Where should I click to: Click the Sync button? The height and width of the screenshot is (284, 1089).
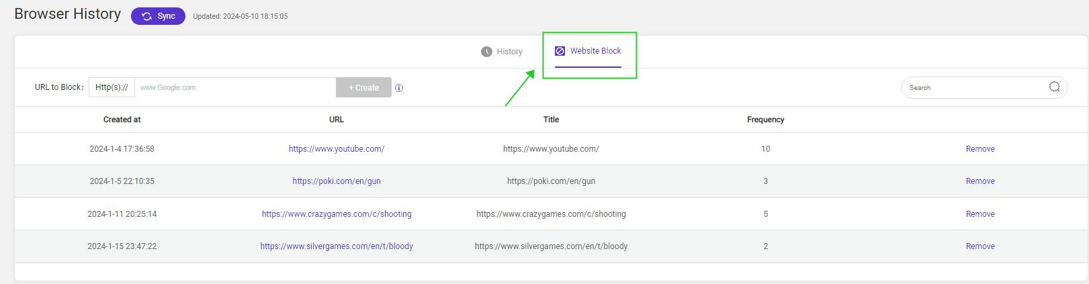158,16
